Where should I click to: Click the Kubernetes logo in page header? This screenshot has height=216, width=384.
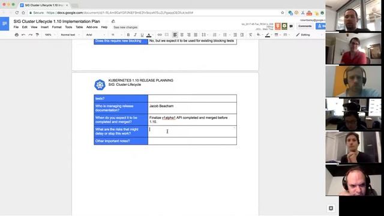click(100, 85)
